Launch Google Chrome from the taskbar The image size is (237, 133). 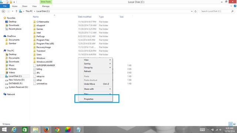tap(57, 130)
